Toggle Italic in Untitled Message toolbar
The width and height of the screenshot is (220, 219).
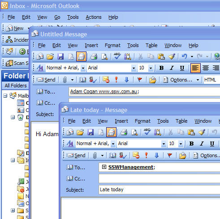pyautogui.click(x=172, y=68)
